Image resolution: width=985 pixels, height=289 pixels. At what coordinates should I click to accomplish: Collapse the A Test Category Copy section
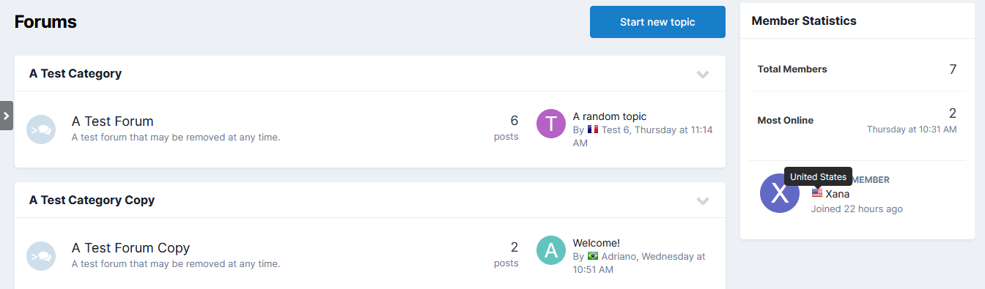[703, 200]
